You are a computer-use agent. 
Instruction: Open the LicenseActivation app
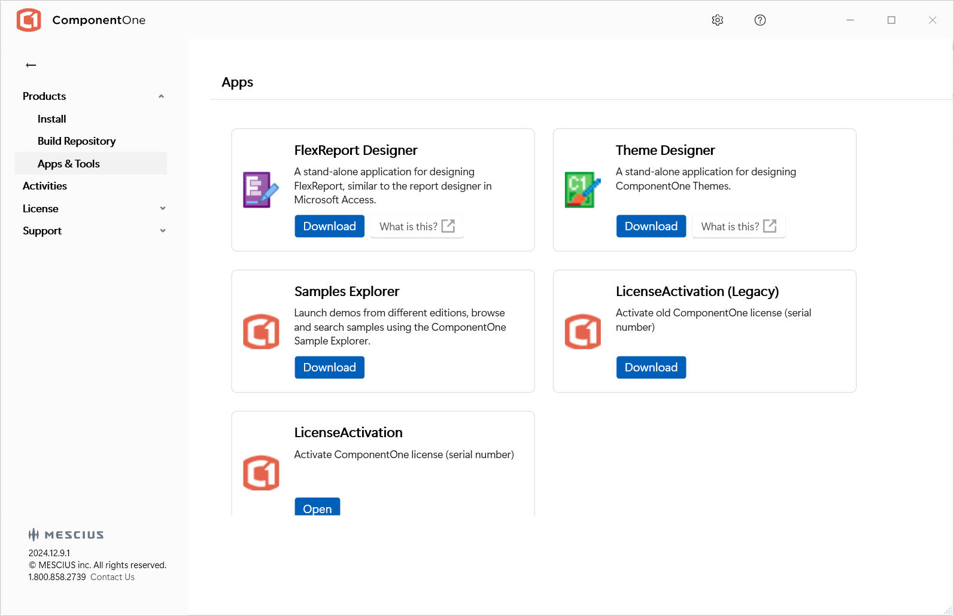tap(317, 508)
